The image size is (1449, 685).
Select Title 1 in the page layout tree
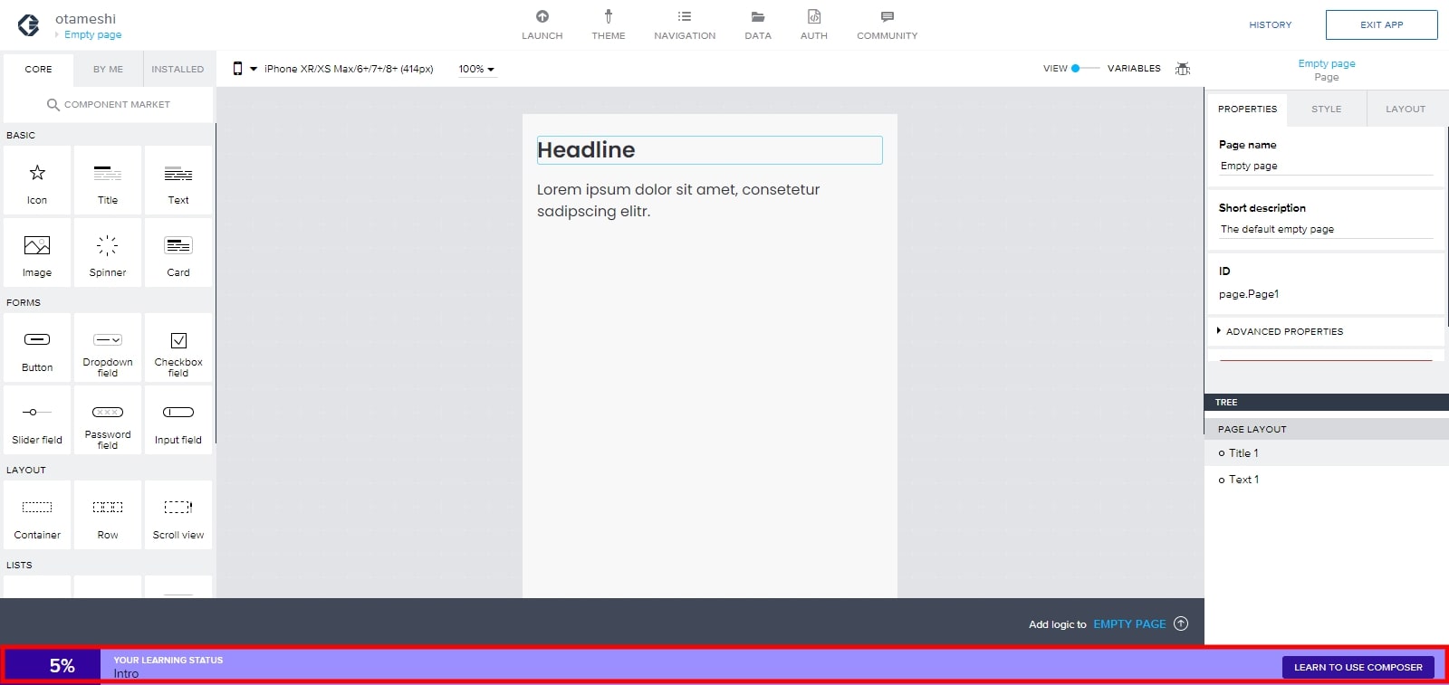(x=1243, y=453)
